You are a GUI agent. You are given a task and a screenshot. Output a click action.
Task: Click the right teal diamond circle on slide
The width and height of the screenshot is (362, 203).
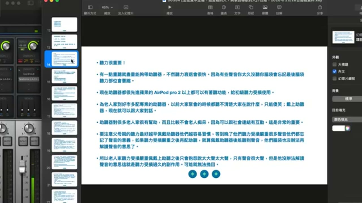coord(216,174)
